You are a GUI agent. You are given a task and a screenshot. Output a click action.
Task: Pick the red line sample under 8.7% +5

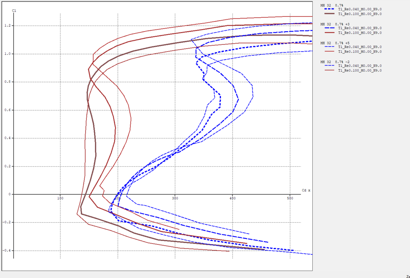coord(329,52)
